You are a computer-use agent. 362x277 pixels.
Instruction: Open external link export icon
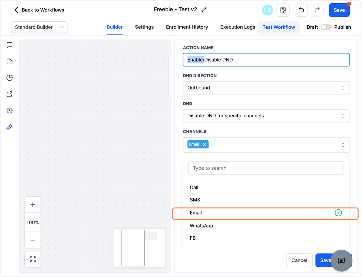[10, 94]
